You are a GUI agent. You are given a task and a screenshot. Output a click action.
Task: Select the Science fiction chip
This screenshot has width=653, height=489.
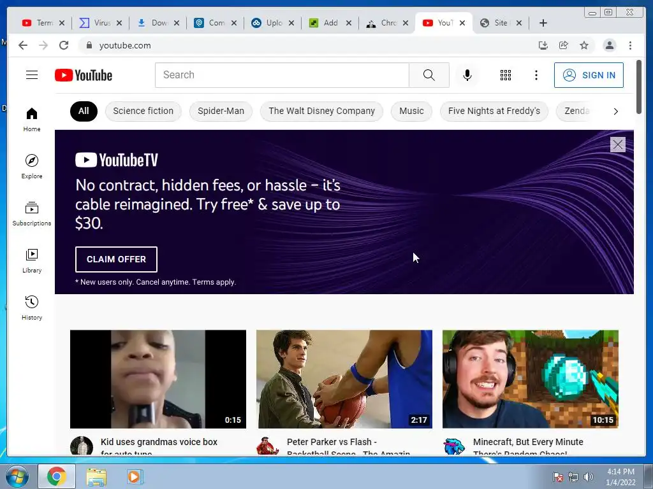[x=143, y=111]
